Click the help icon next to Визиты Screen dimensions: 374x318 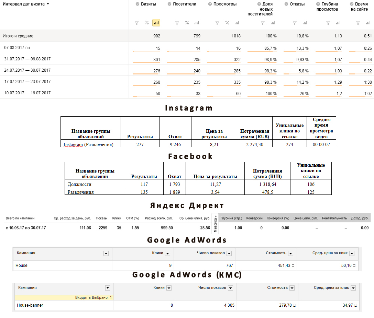tap(137, 4)
